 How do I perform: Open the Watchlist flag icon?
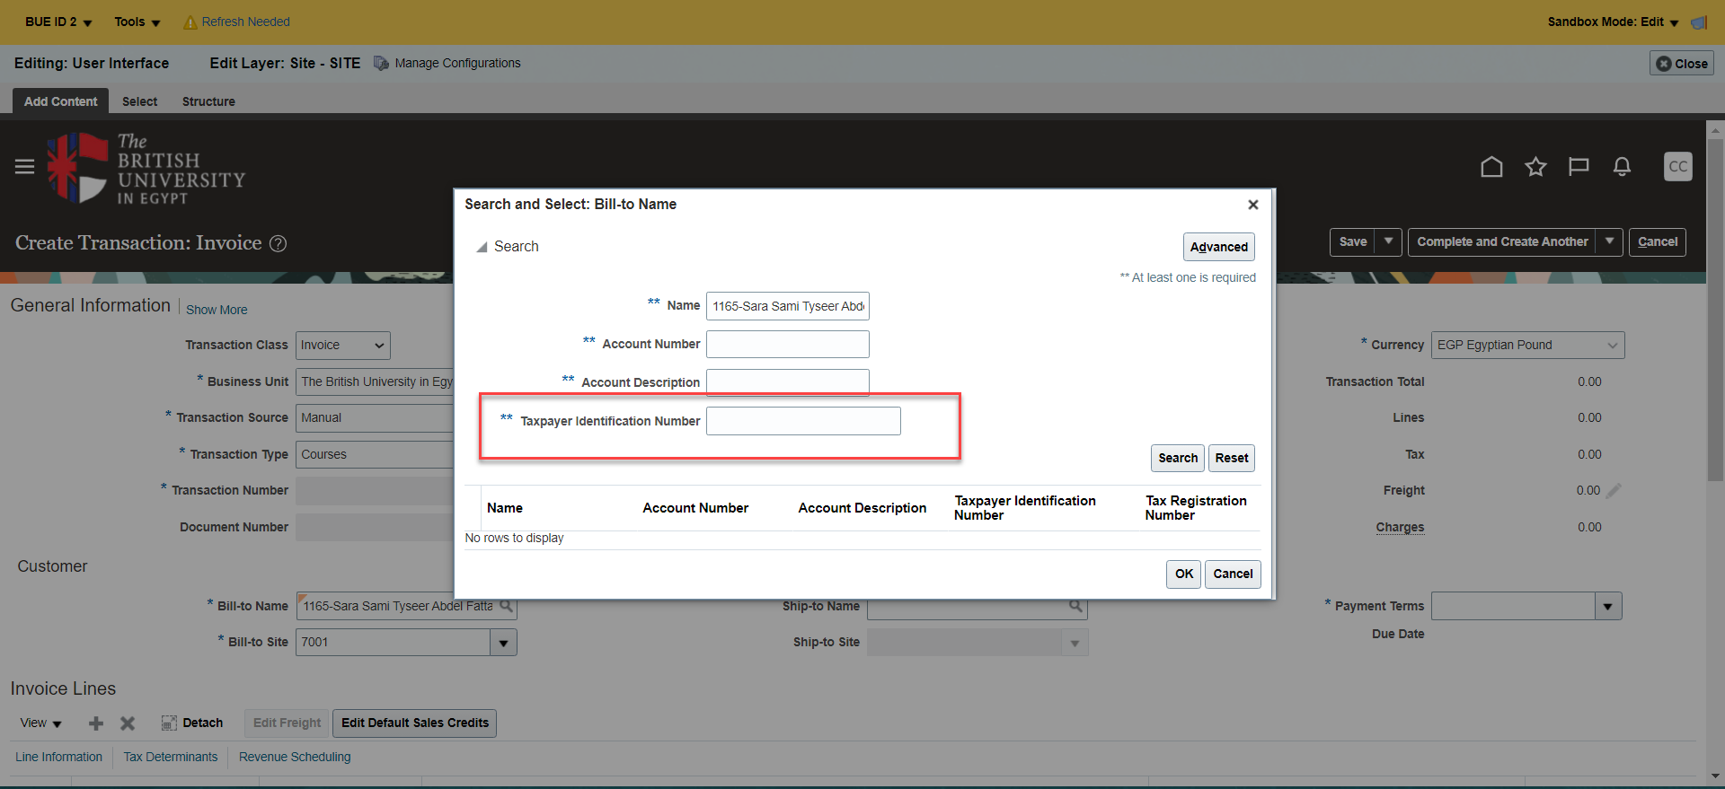[1579, 167]
